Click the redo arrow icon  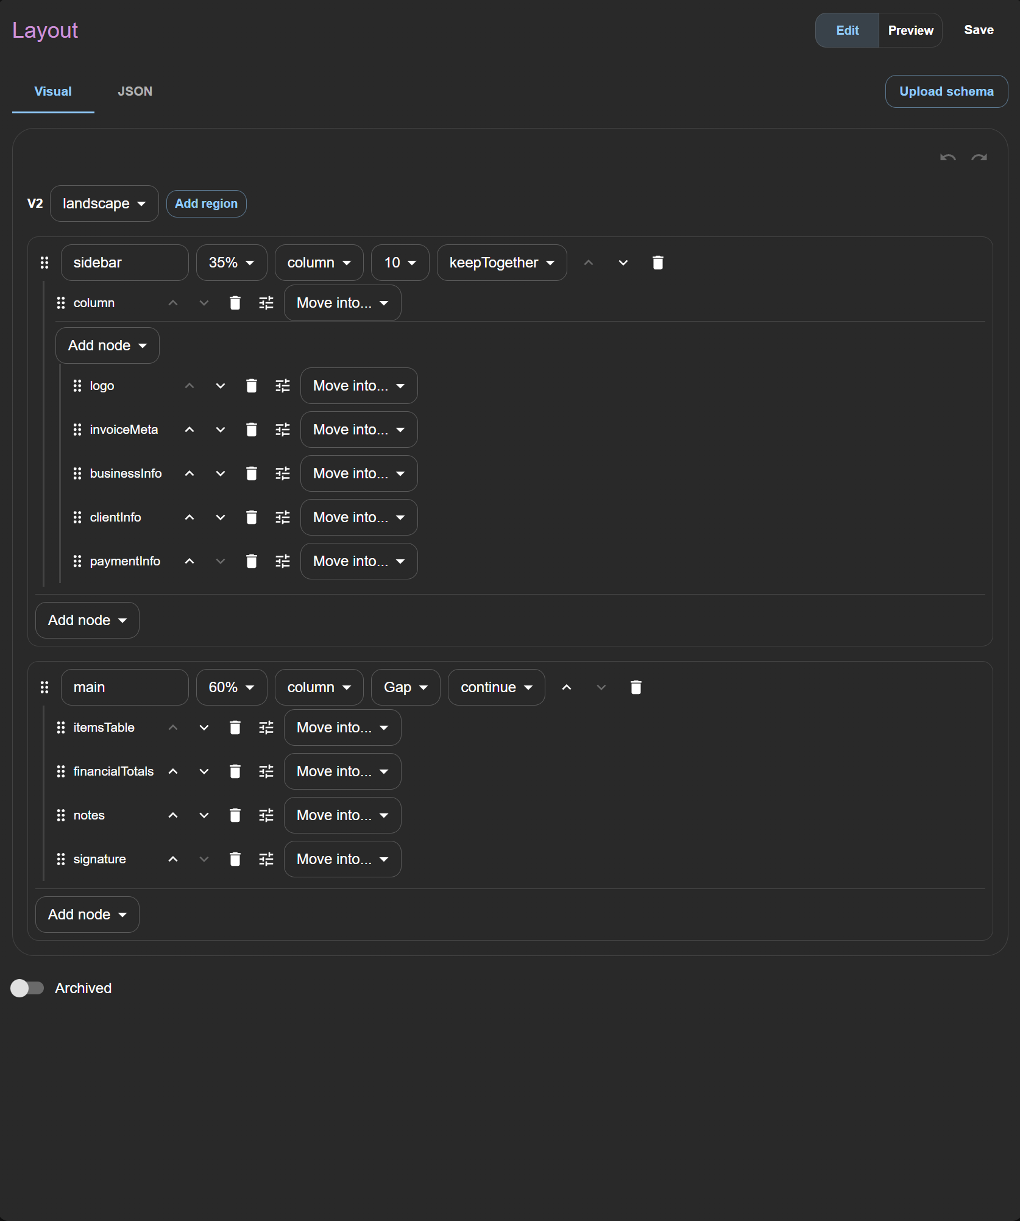tap(979, 158)
